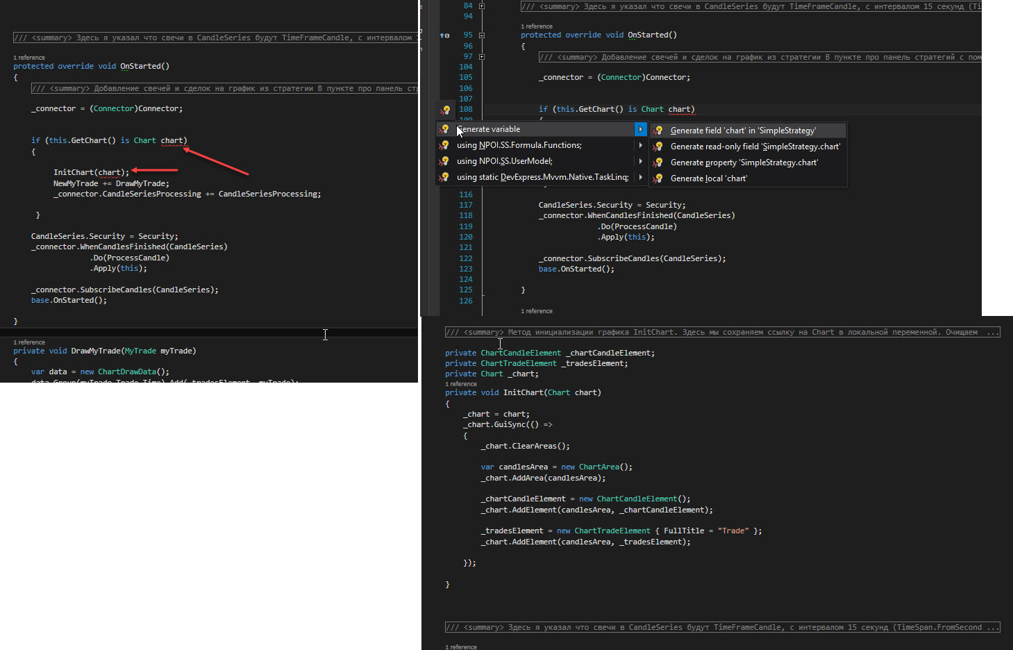Open '1 reference' CodeLens above InitChart method
The image size is (1013, 650).
(x=461, y=384)
